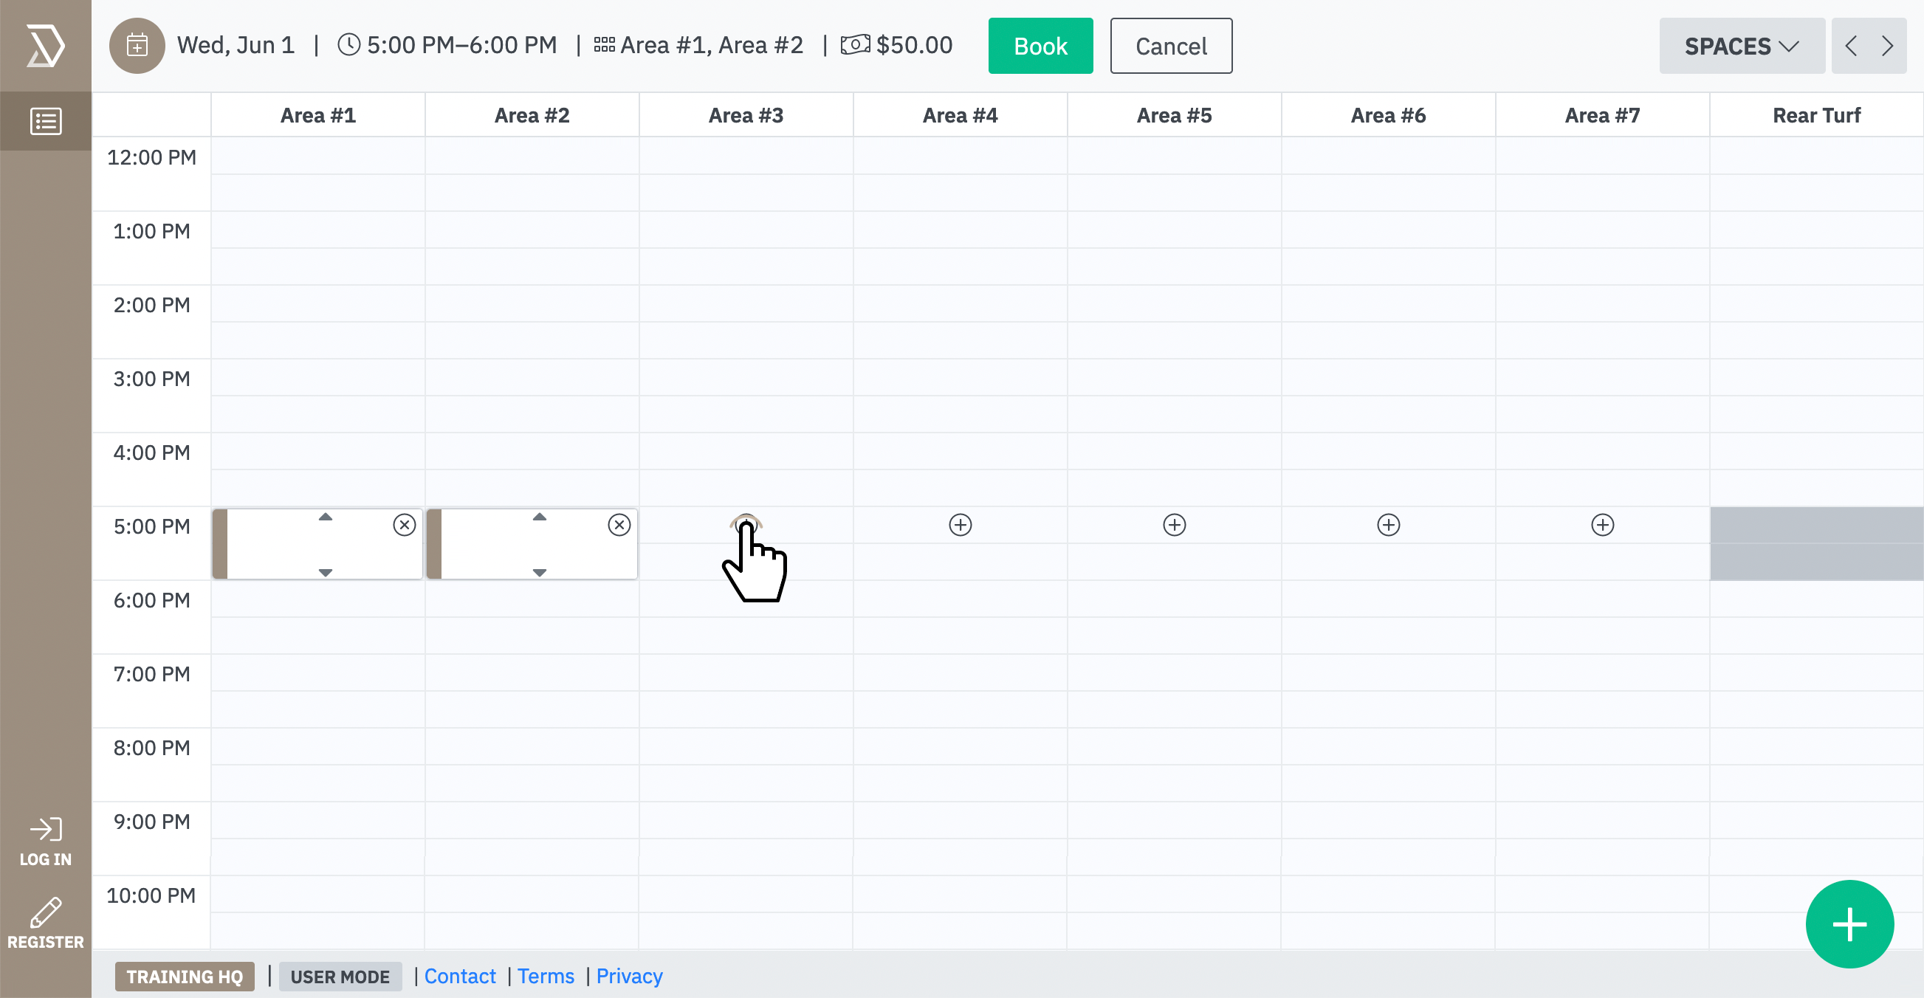
Task: Click the 7:00 PM time label
Action: [151, 673]
